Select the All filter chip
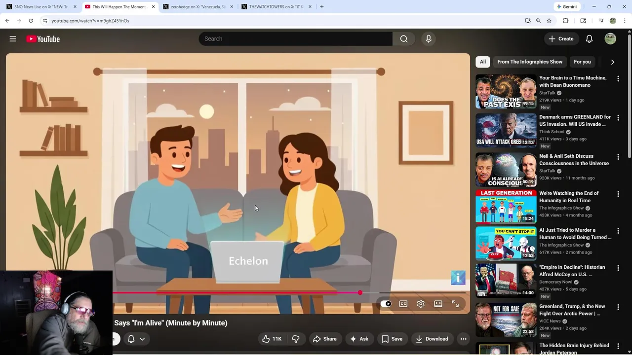Screen dimensions: 632x355 (x=483, y=62)
